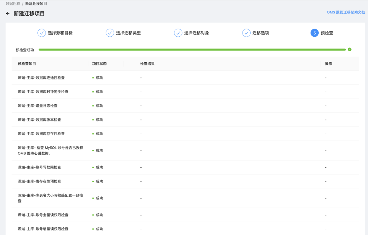Image resolution: width=368 pixels, height=235 pixels.
Task: Click the 操作 column header
Action: [328, 64]
